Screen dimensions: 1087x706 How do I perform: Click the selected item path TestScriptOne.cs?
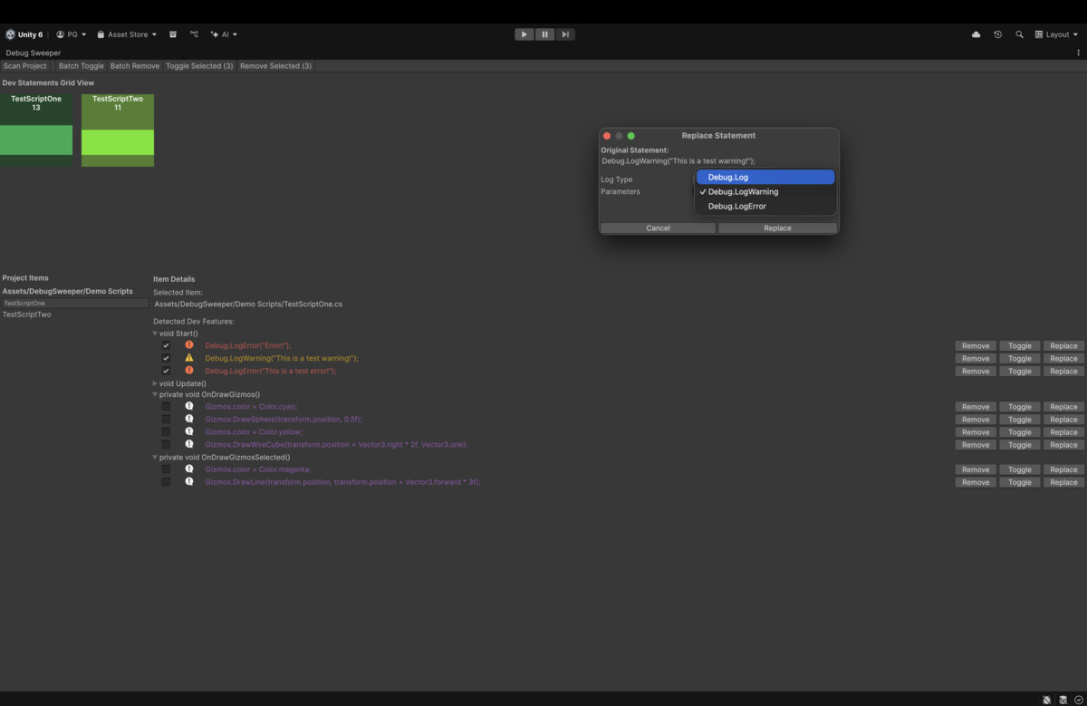pyautogui.click(x=248, y=304)
